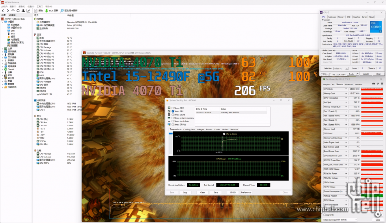Open GPU-Z Graphics Card tab
Image resolution: width=386 pixels, height=223 pixels.
pyautogui.click(x=329, y=84)
